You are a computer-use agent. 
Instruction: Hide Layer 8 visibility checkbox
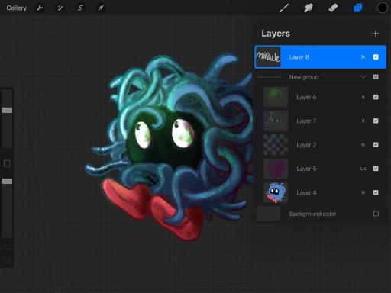(x=376, y=57)
